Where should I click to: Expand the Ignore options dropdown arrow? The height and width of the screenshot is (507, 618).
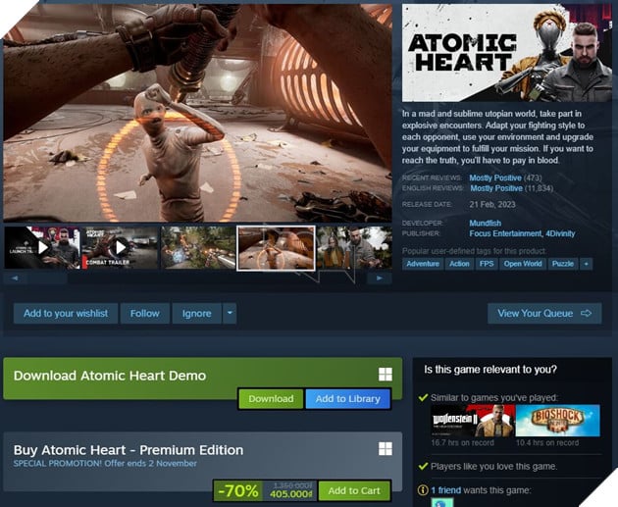230,314
